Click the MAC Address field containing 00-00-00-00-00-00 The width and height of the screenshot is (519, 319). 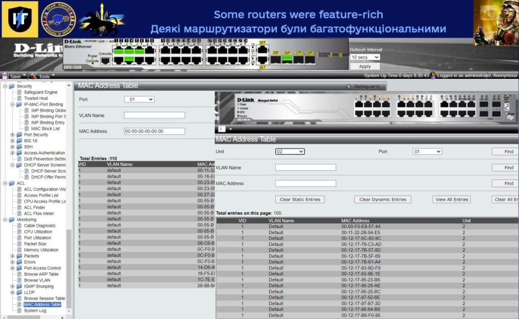click(x=154, y=131)
